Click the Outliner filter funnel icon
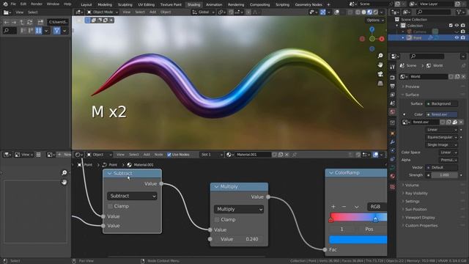Screen dimensions: 469x264 click(459, 12)
